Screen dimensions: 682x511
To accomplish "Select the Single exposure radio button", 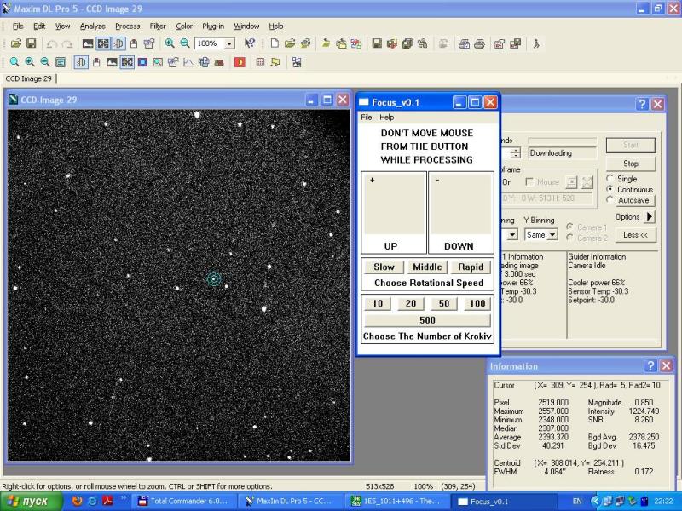I will coord(610,179).
